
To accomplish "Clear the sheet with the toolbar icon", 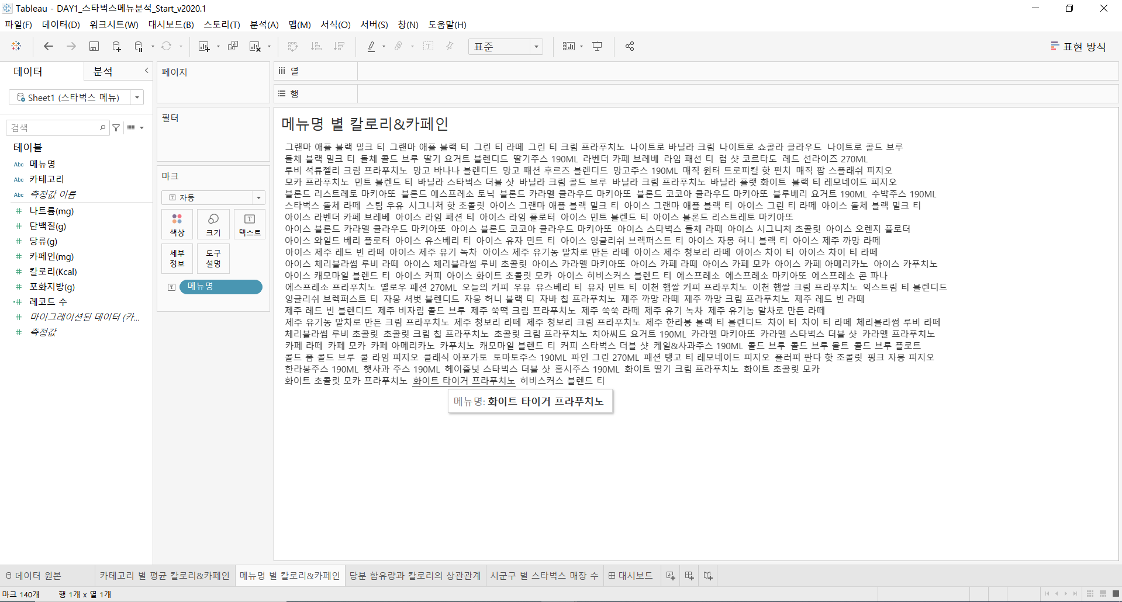I will pos(255,46).
